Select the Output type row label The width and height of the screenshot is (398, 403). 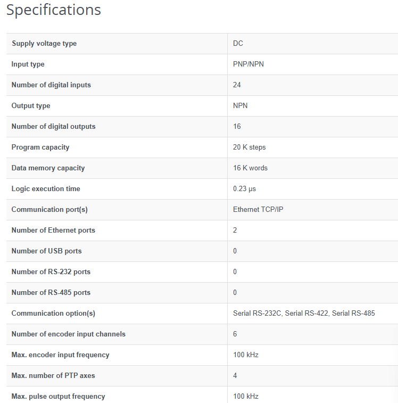point(31,106)
